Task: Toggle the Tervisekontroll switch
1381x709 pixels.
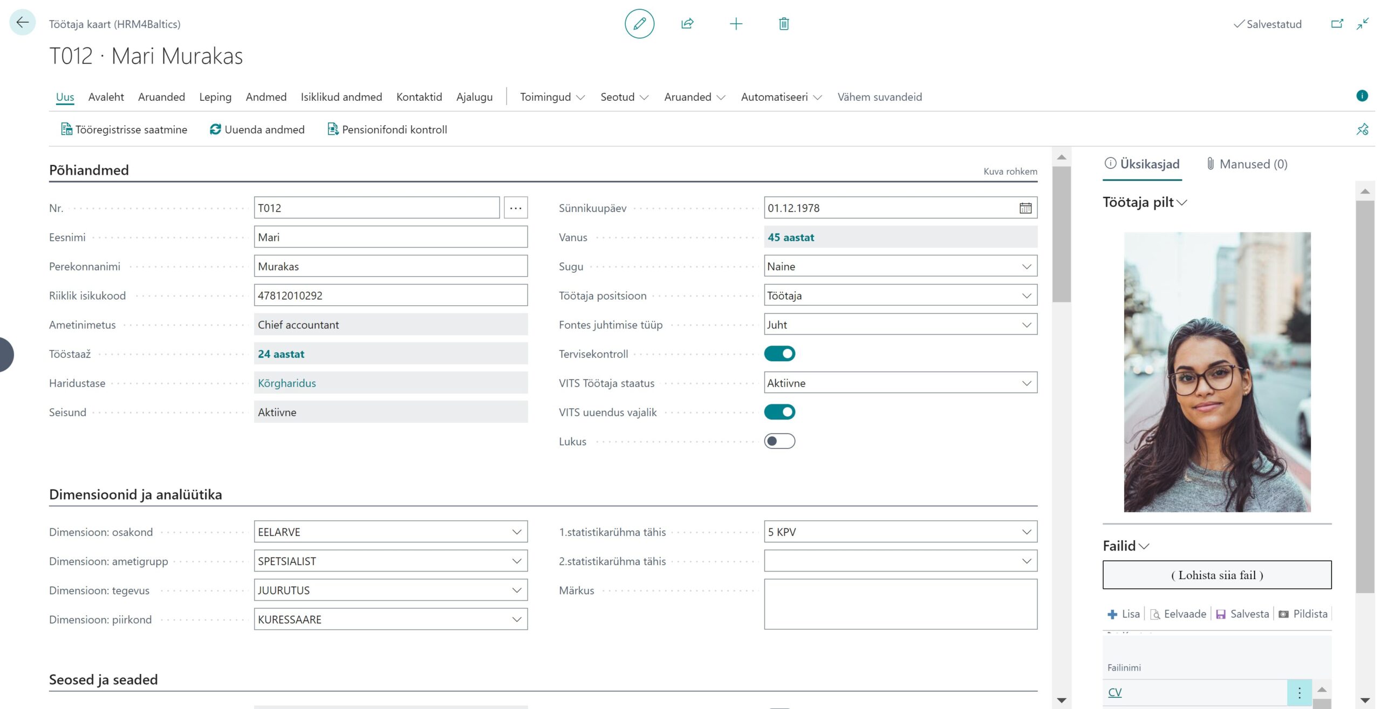Action: click(780, 354)
